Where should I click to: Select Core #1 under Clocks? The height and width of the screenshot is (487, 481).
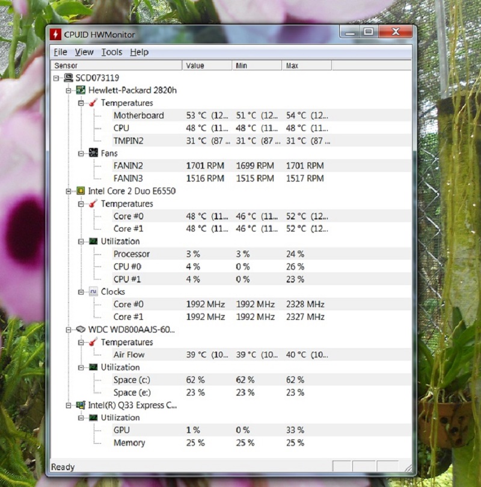point(262,317)
